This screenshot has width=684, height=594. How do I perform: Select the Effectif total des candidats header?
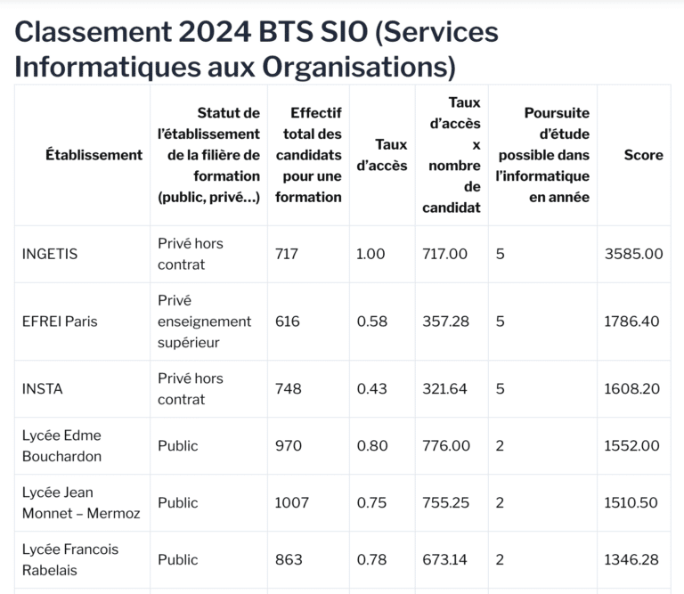click(x=308, y=155)
